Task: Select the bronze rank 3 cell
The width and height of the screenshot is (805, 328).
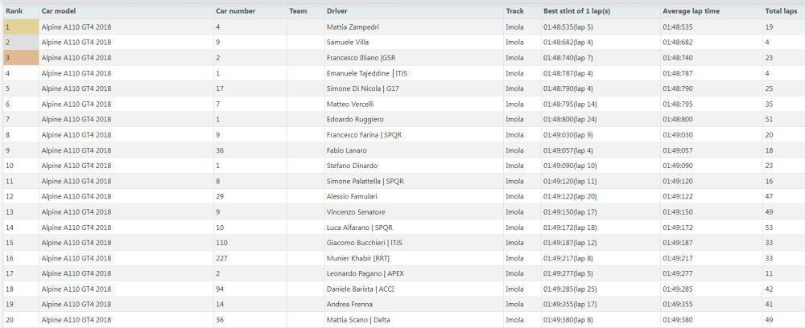Action: (x=21, y=57)
